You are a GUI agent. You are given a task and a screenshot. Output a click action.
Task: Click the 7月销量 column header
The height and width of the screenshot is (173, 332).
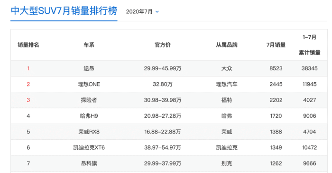click(276, 45)
